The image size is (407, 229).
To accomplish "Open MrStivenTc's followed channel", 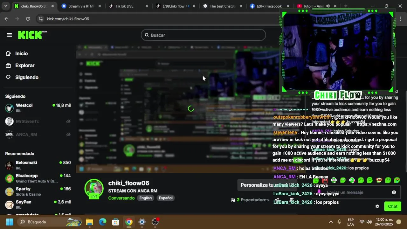I will point(38,121).
